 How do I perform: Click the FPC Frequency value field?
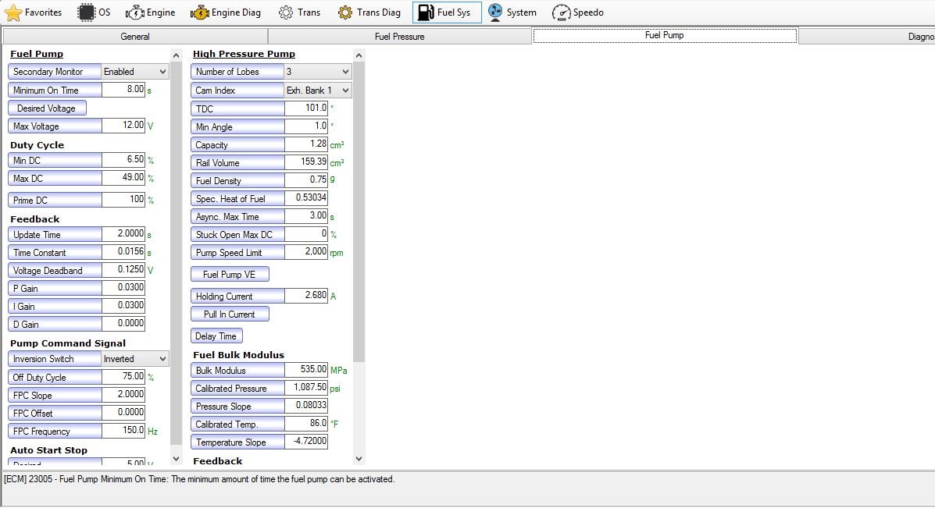(123, 431)
